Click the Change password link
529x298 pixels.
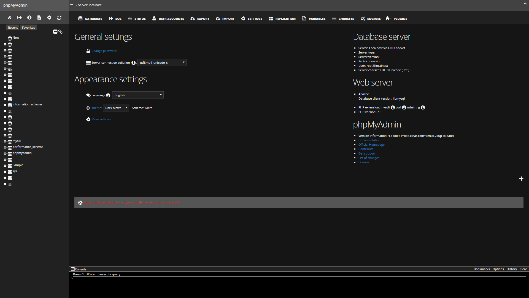point(104,51)
